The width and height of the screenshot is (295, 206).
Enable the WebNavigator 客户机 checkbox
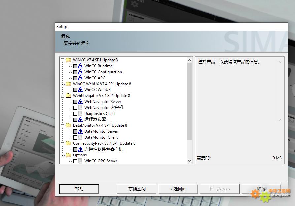[x=75, y=108]
